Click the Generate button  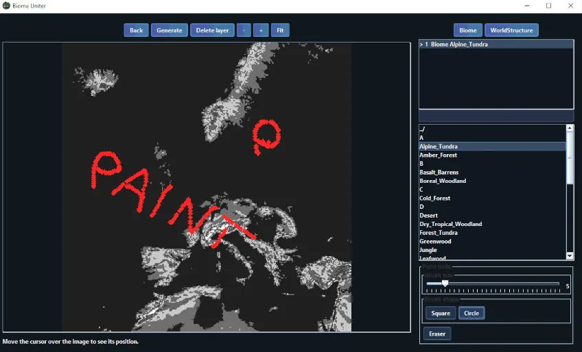point(170,30)
